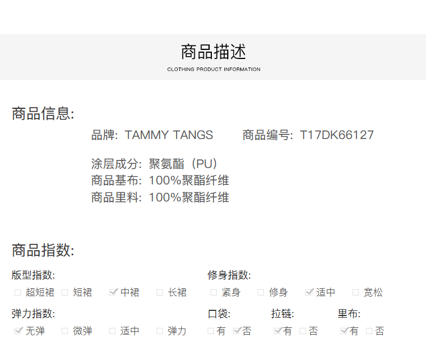The height and width of the screenshot is (337, 426).
Task: Check 修身 checkbox in the 修身指数 options
Action: tap(261, 293)
